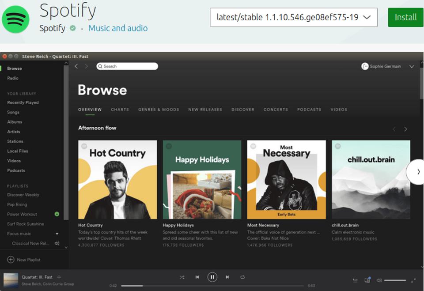Select the Concerts tab
Screen dimensions: 424x291
276,110
